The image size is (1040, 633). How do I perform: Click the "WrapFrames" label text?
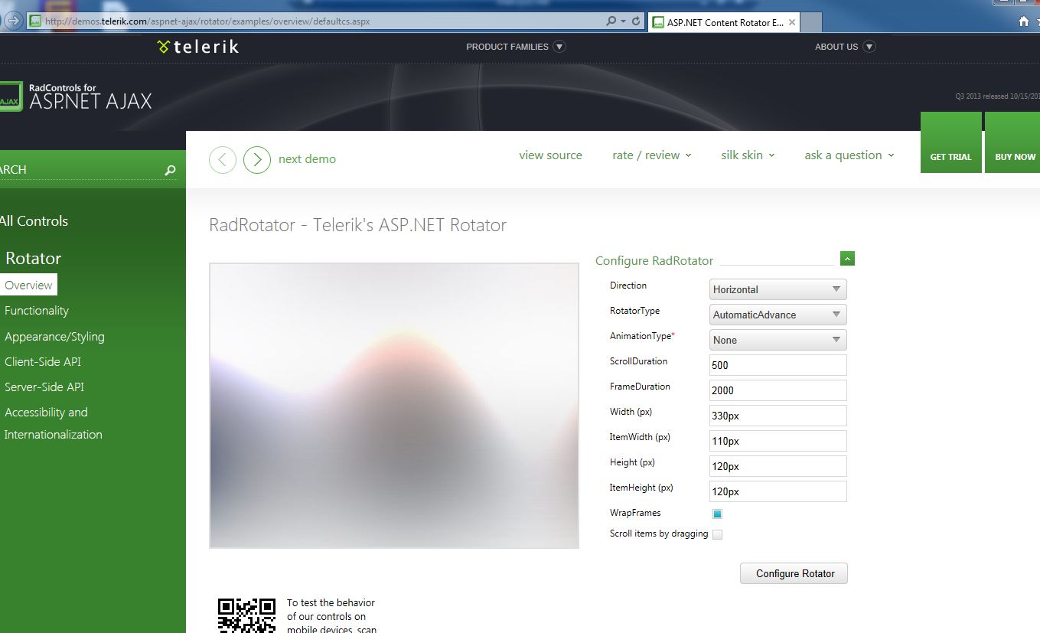[x=635, y=513]
